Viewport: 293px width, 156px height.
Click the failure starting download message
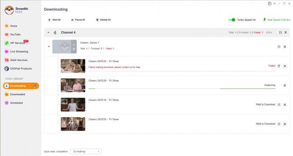click(115, 67)
